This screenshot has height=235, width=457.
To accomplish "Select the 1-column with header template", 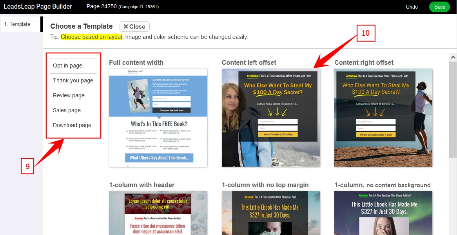I will point(158,213).
